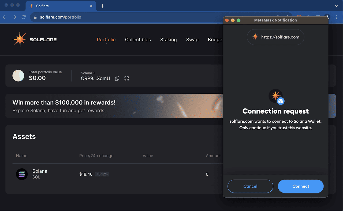Click the Solana SOL token icon

click(22, 174)
